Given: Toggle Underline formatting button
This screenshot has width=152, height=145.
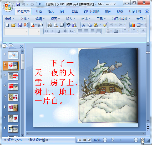Looking at the screenshot, I should point(59,31).
